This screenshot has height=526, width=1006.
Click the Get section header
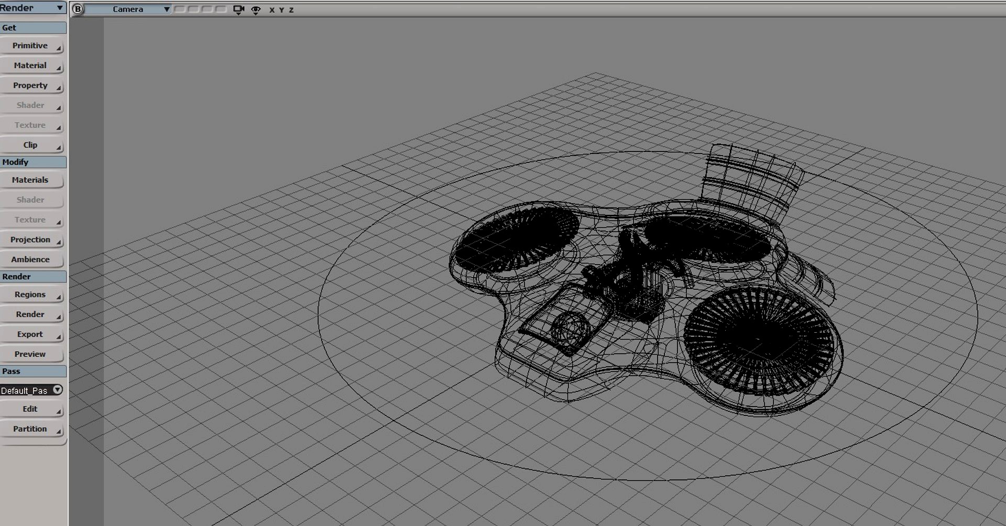(33, 28)
